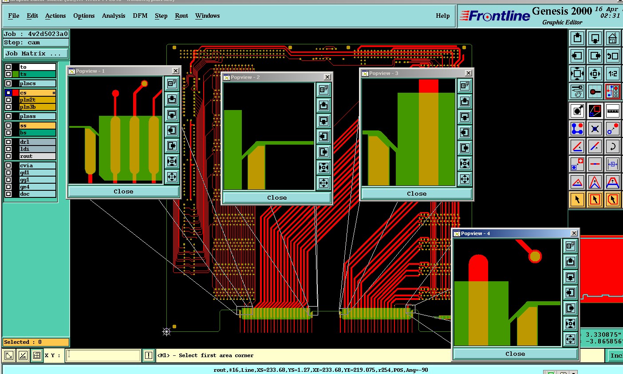Screen dimensions: 623x374
Task: Toggle the checkbox for the rout layer
Action: point(8,156)
